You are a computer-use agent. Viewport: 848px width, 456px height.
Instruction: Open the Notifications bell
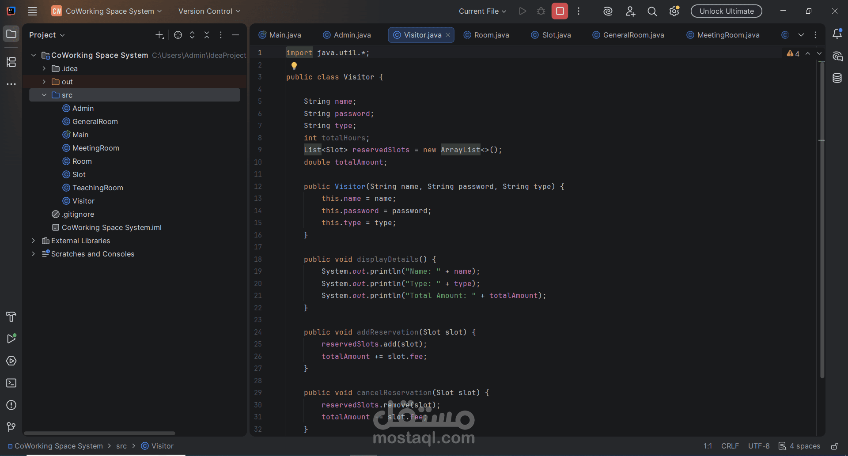coord(837,34)
